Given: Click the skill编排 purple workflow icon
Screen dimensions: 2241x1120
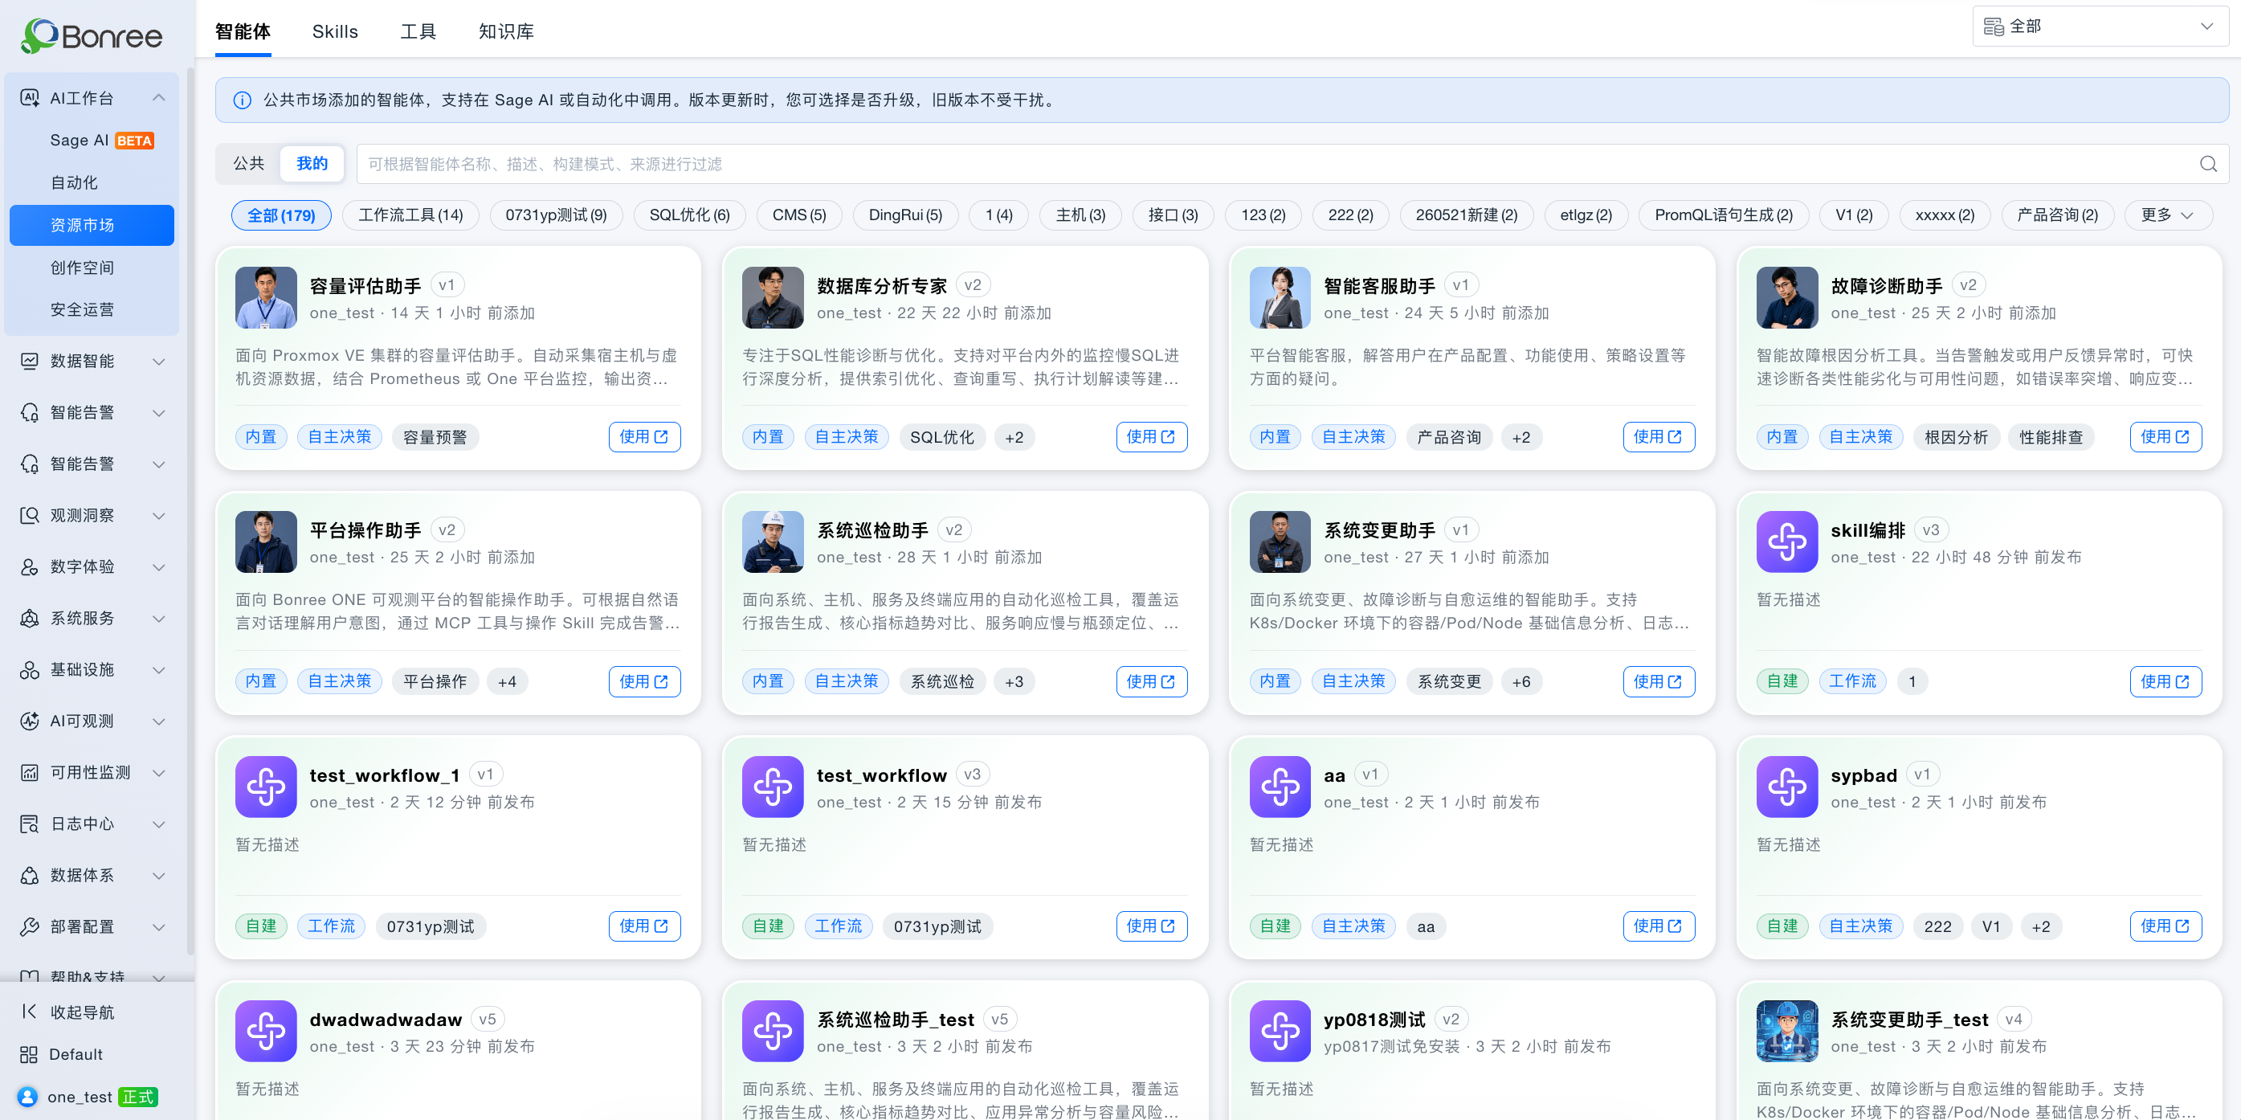Looking at the screenshot, I should 1787,542.
